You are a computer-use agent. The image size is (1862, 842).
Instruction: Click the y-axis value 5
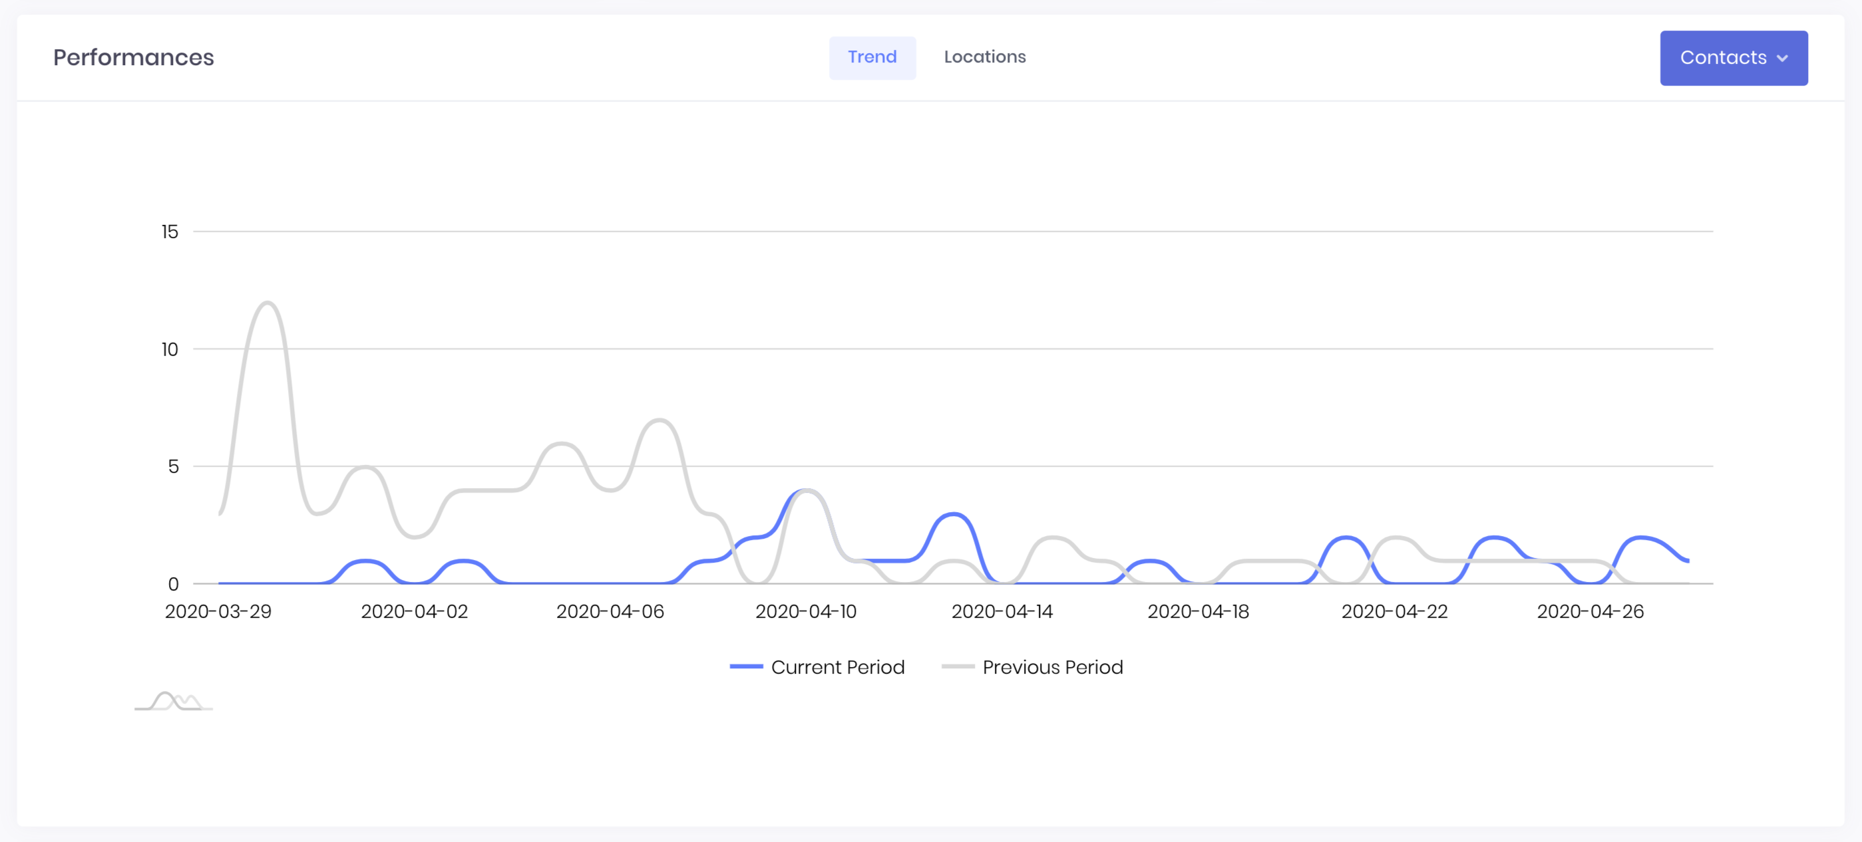174,466
